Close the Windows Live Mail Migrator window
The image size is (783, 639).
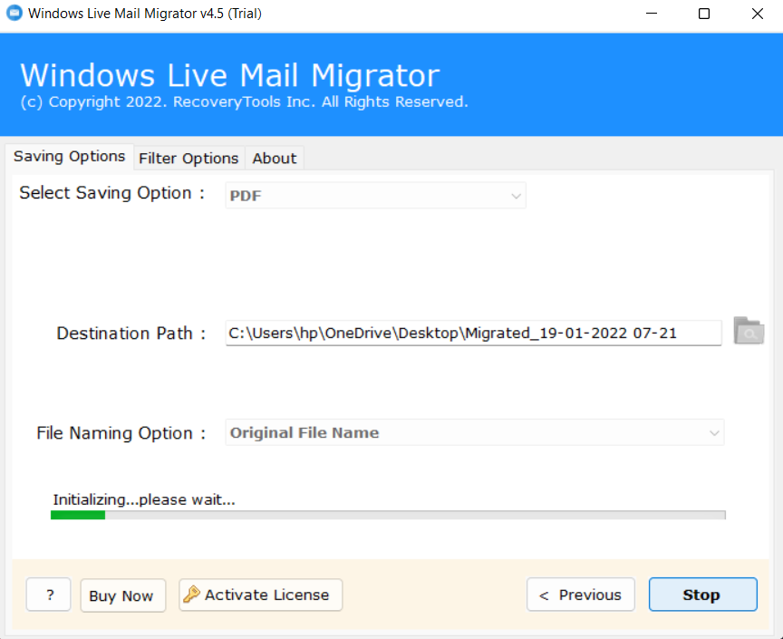(758, 14)
